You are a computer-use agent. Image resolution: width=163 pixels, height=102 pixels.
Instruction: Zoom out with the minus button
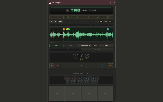pos(56,21)
